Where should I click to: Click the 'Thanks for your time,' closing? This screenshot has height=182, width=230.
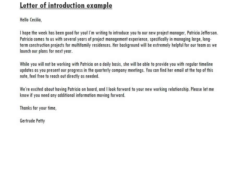[38, 108]
